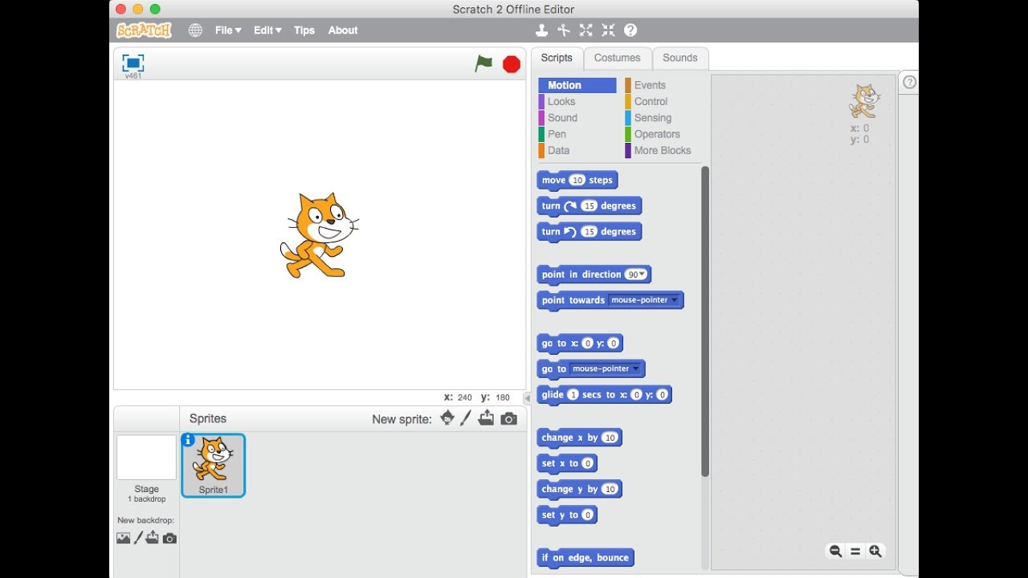Select the Sprite1 thumbnail

click(214, 466)
